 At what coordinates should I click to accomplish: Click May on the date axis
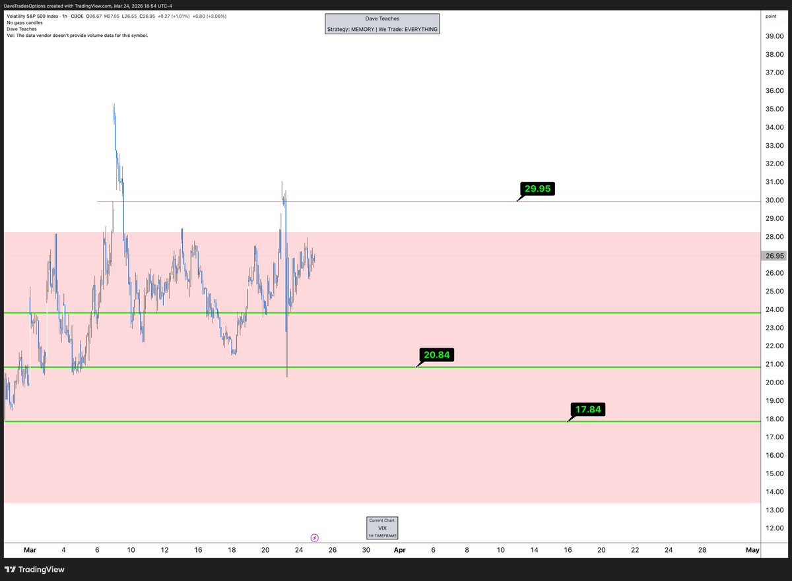point(752,549)
